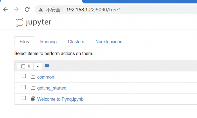This screenshot has height=118, width=197.
Task: Check the box for common folder
Action: coord(24,76)
